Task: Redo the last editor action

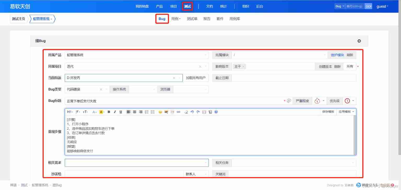Action: click(x=198, y=112)
